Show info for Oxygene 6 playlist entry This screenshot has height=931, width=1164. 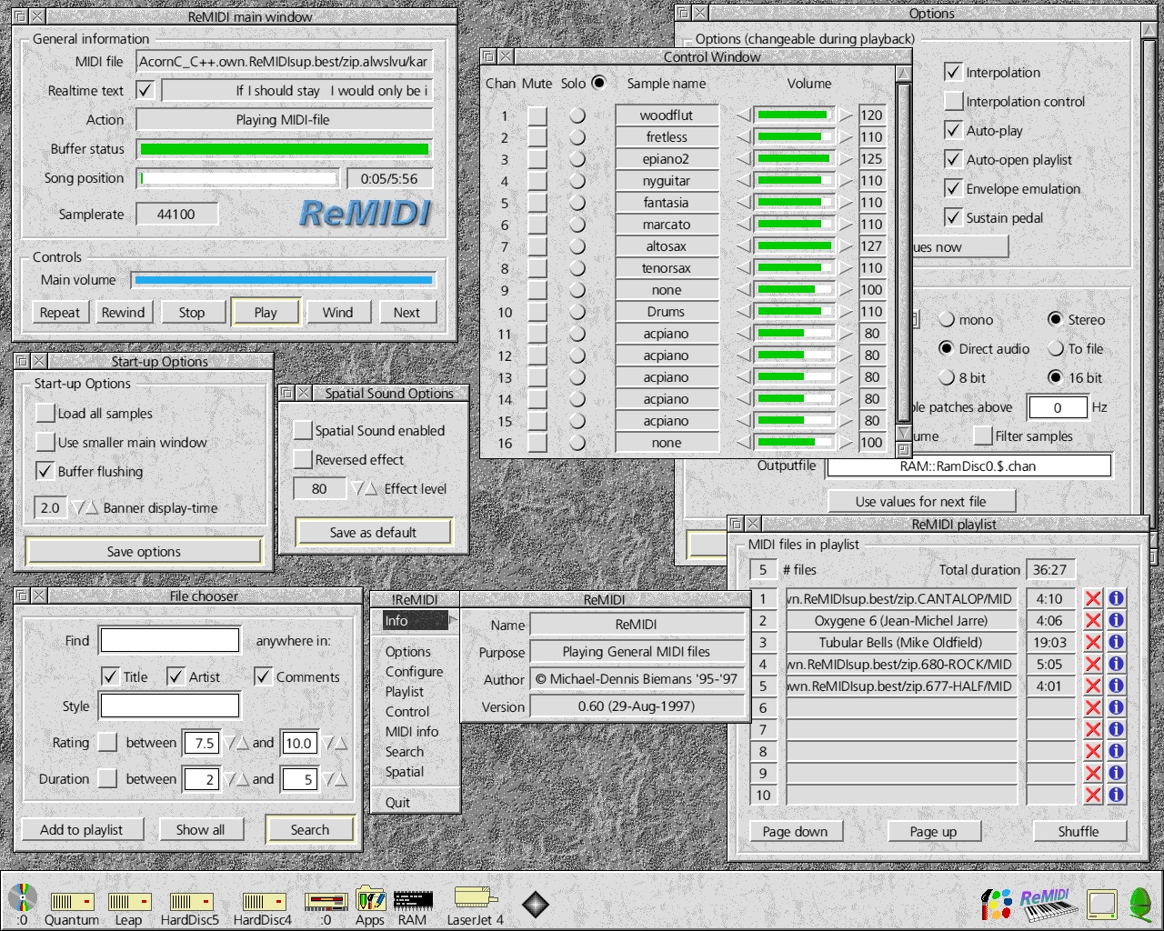[1116, 620]
